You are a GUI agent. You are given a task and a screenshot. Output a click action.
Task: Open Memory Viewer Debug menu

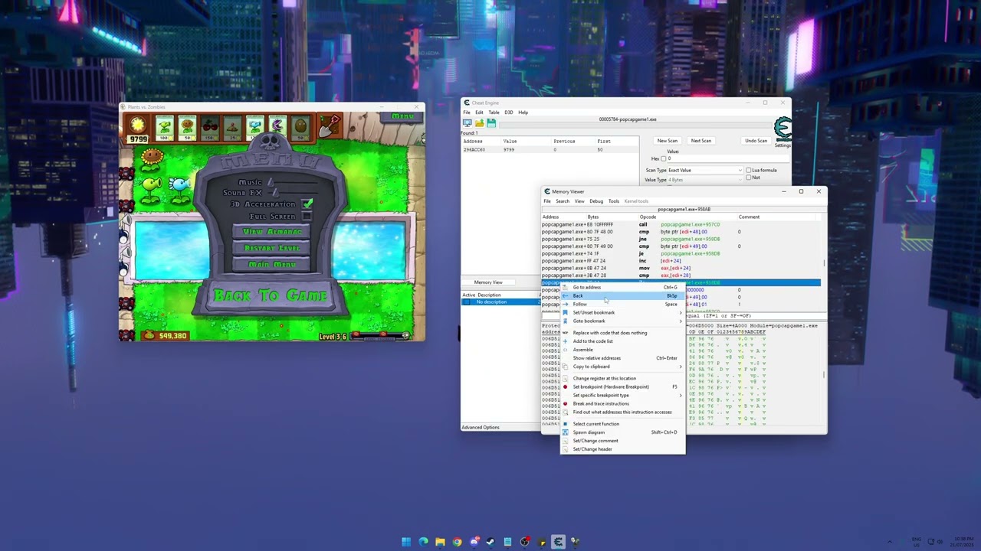[595, 201]
